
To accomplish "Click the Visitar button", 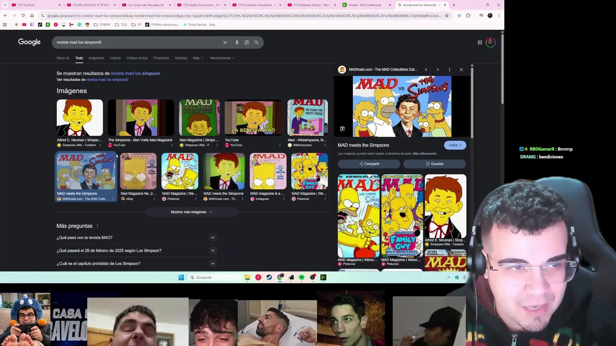I will (x=455, y=145).
